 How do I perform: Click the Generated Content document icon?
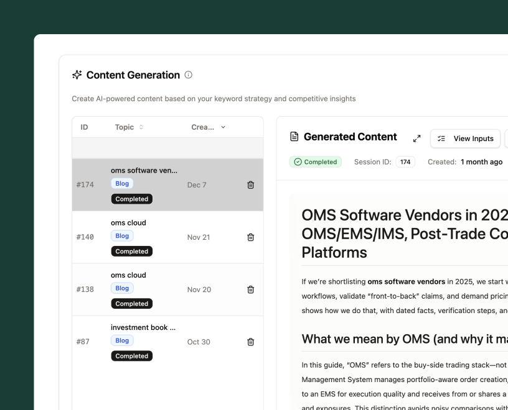pos(294,137)
